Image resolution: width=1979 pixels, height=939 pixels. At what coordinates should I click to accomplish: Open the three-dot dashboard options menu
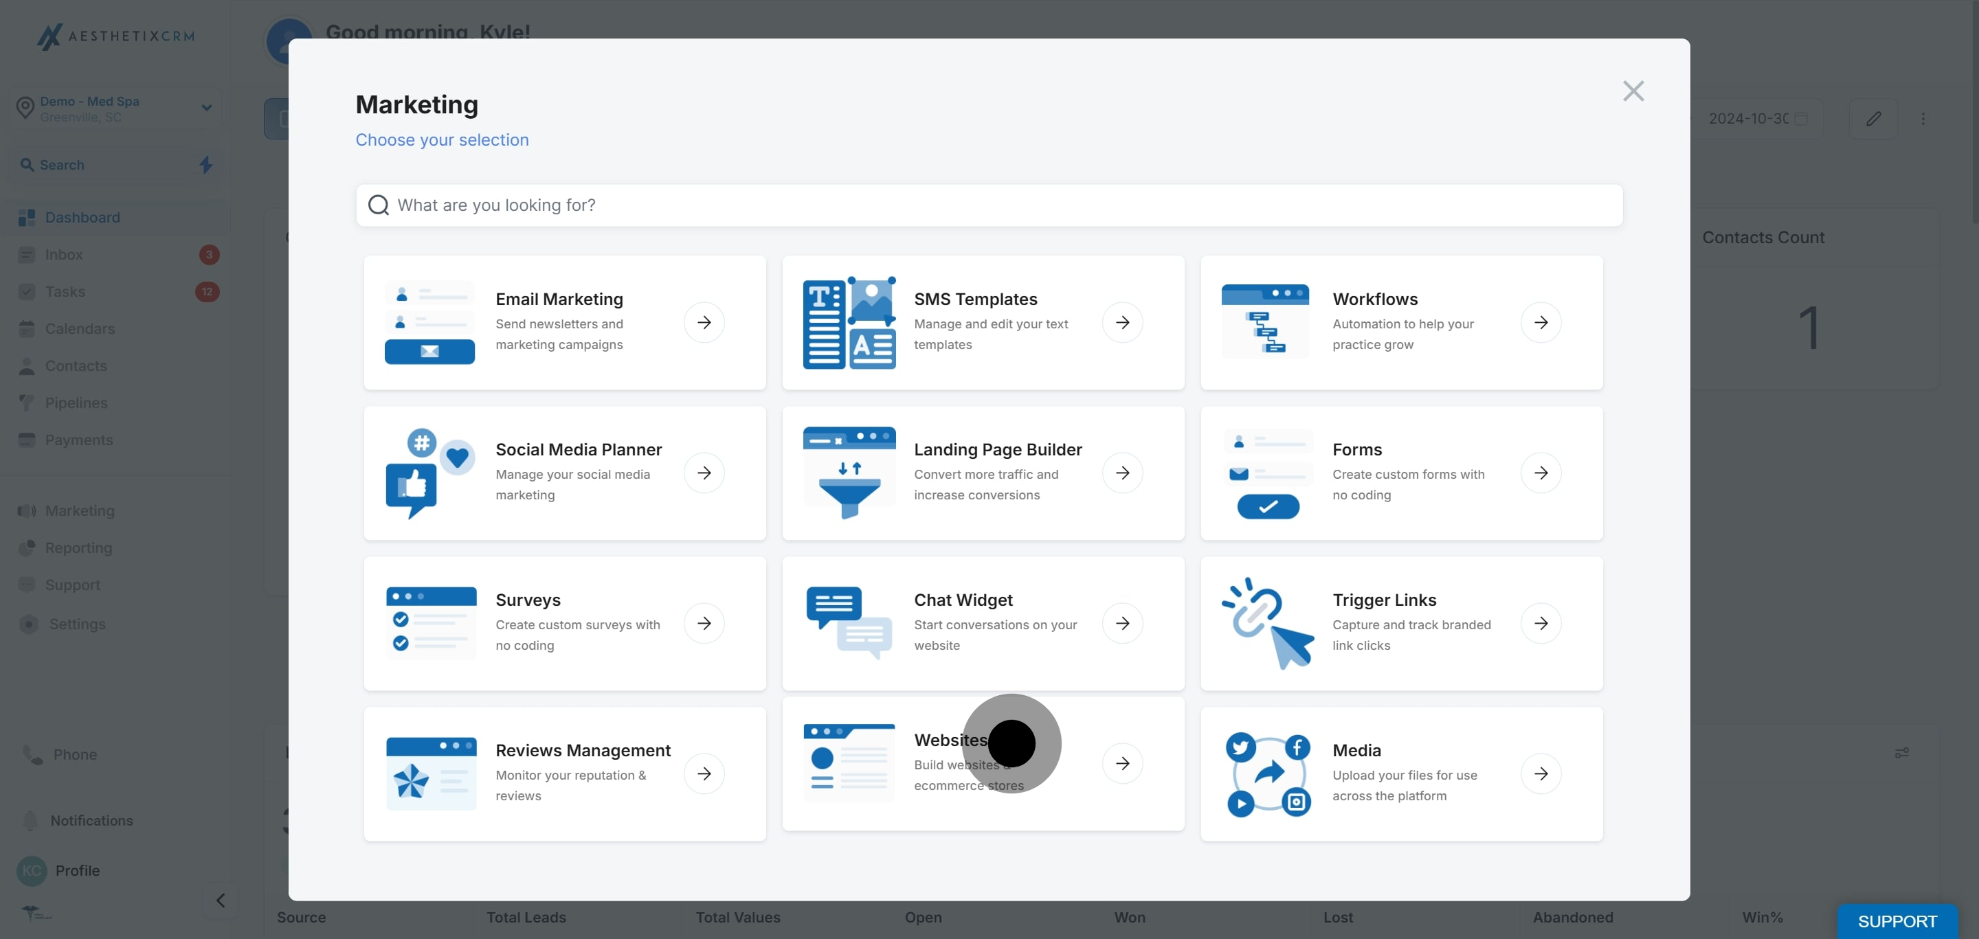click(x=1923, y=119)
